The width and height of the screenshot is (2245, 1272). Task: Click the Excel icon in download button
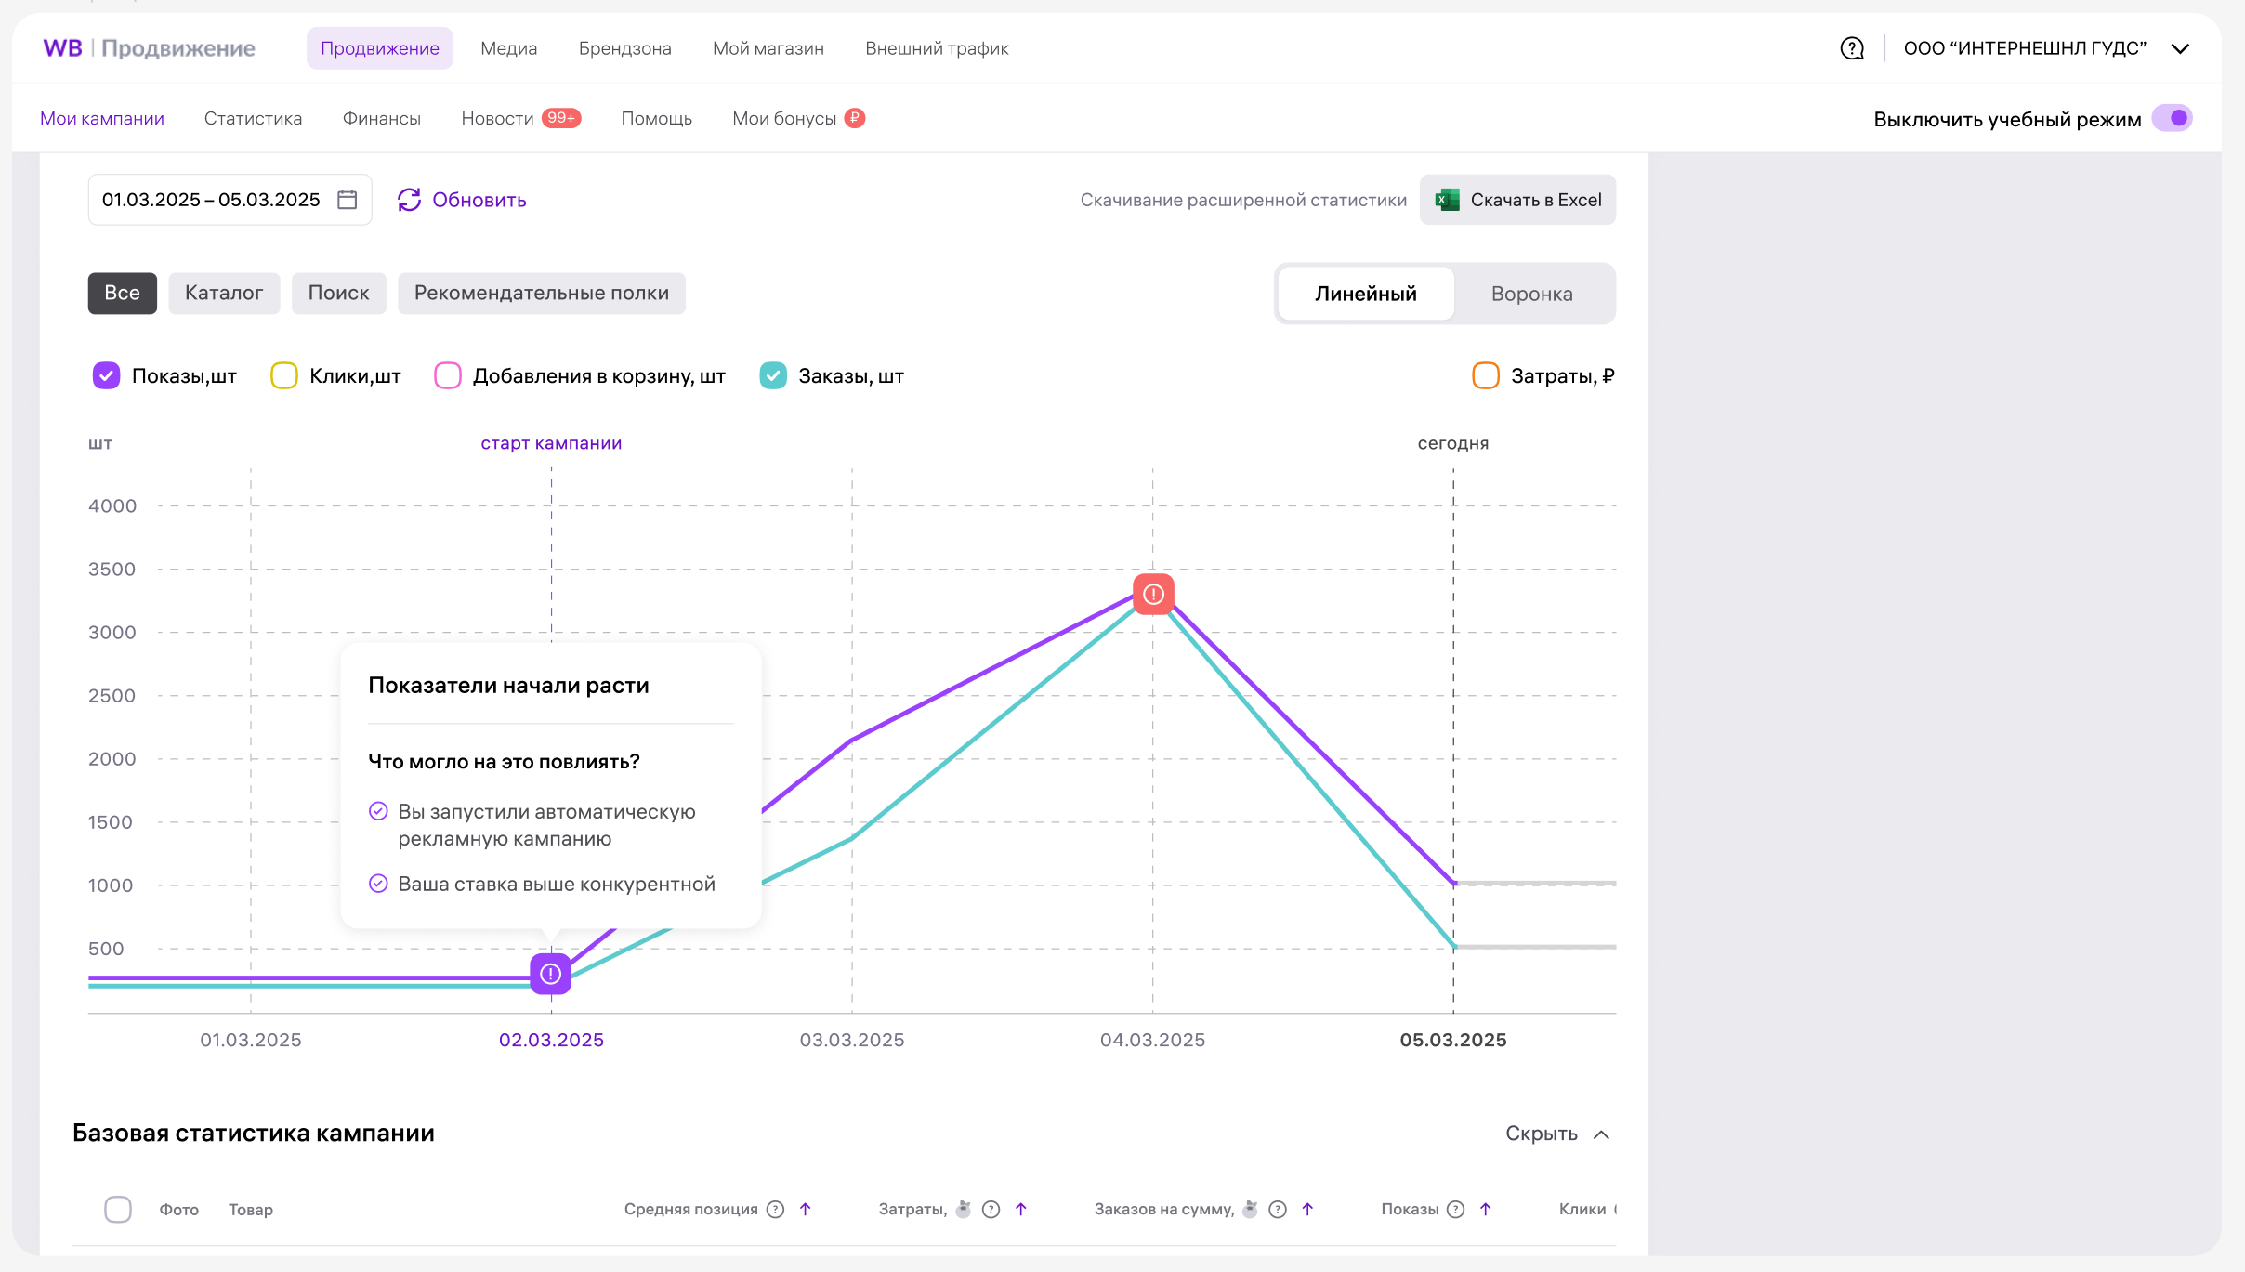1448,200
